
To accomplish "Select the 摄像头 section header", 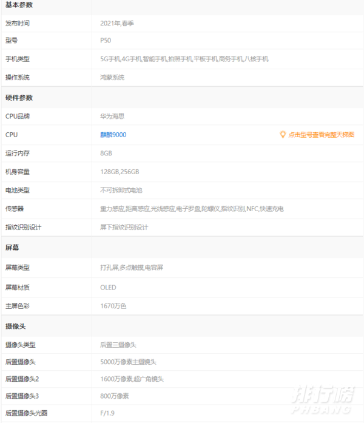I will pos(15,326).
